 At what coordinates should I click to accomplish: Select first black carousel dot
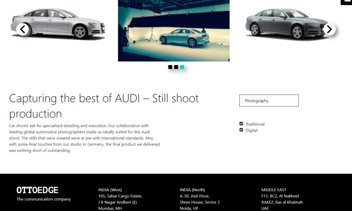(x=170, y=67)
